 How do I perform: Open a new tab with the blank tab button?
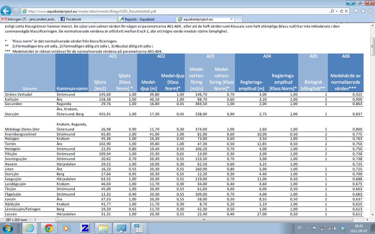[x=238, y=19]
